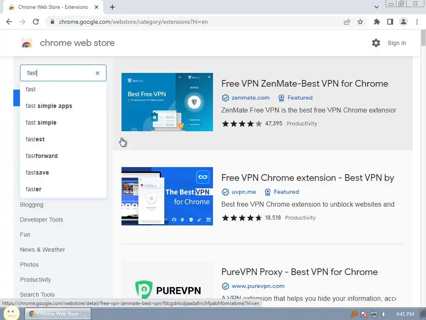
Task: Click the browser forward arrow
Action: click(22, 22)
